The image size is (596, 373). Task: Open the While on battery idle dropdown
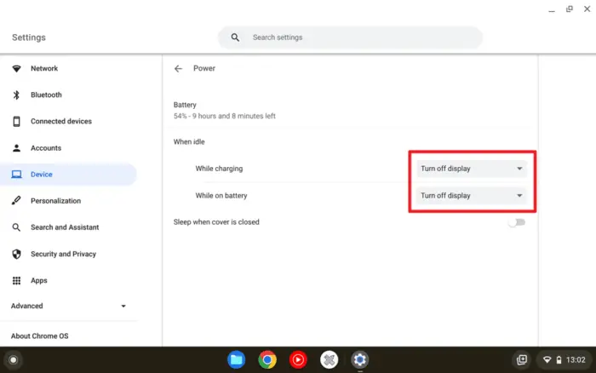coord(472,195)
